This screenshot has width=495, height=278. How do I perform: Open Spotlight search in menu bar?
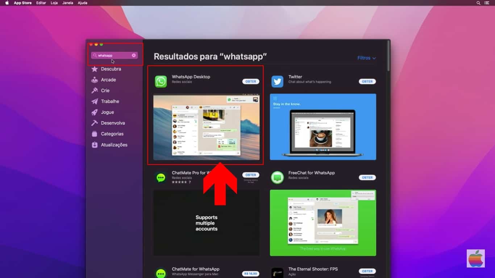478,3
